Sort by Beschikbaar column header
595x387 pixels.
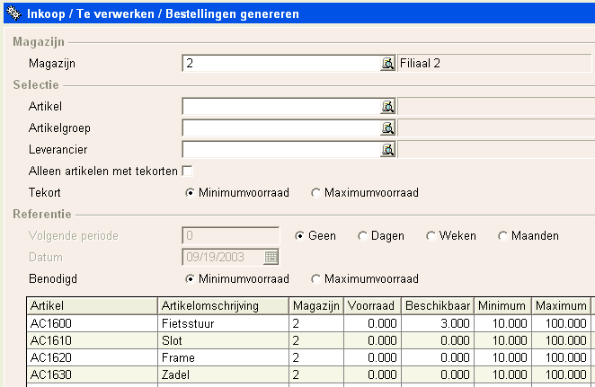(x=438, y=306)
